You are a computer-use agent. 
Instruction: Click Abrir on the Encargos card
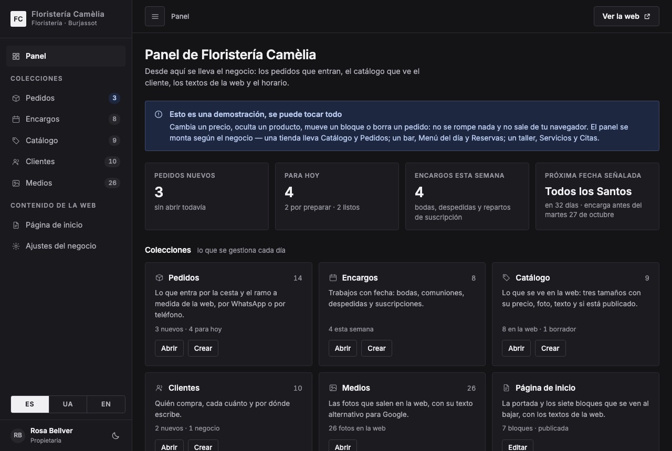coord(343,348)
